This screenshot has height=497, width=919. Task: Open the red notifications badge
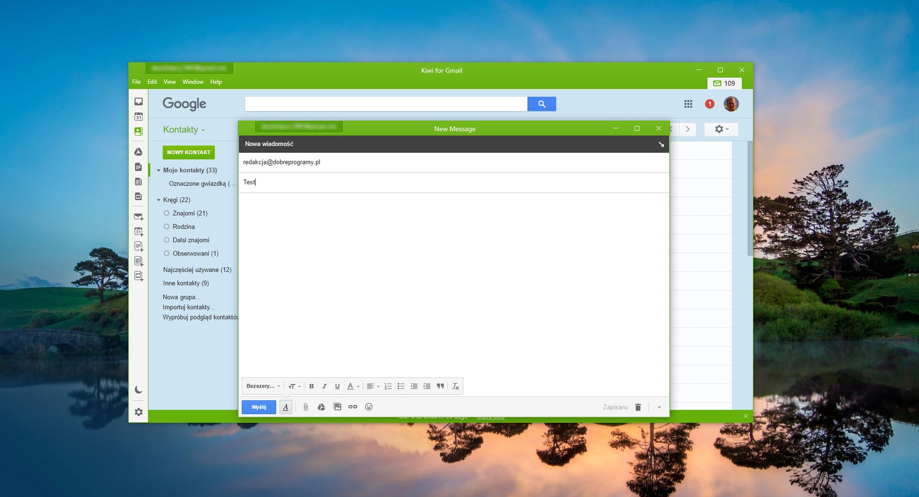click(x=710, y=104)
